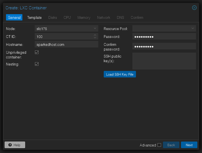Viewport: 202px width, 153px height.
Task: Focus the Hostname input field
Action: pyautogui.click(x=66, y=44)
